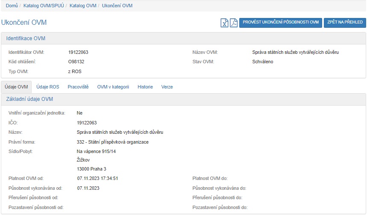
Task: Open the Pracoviště tab
Action: point(78,87)
